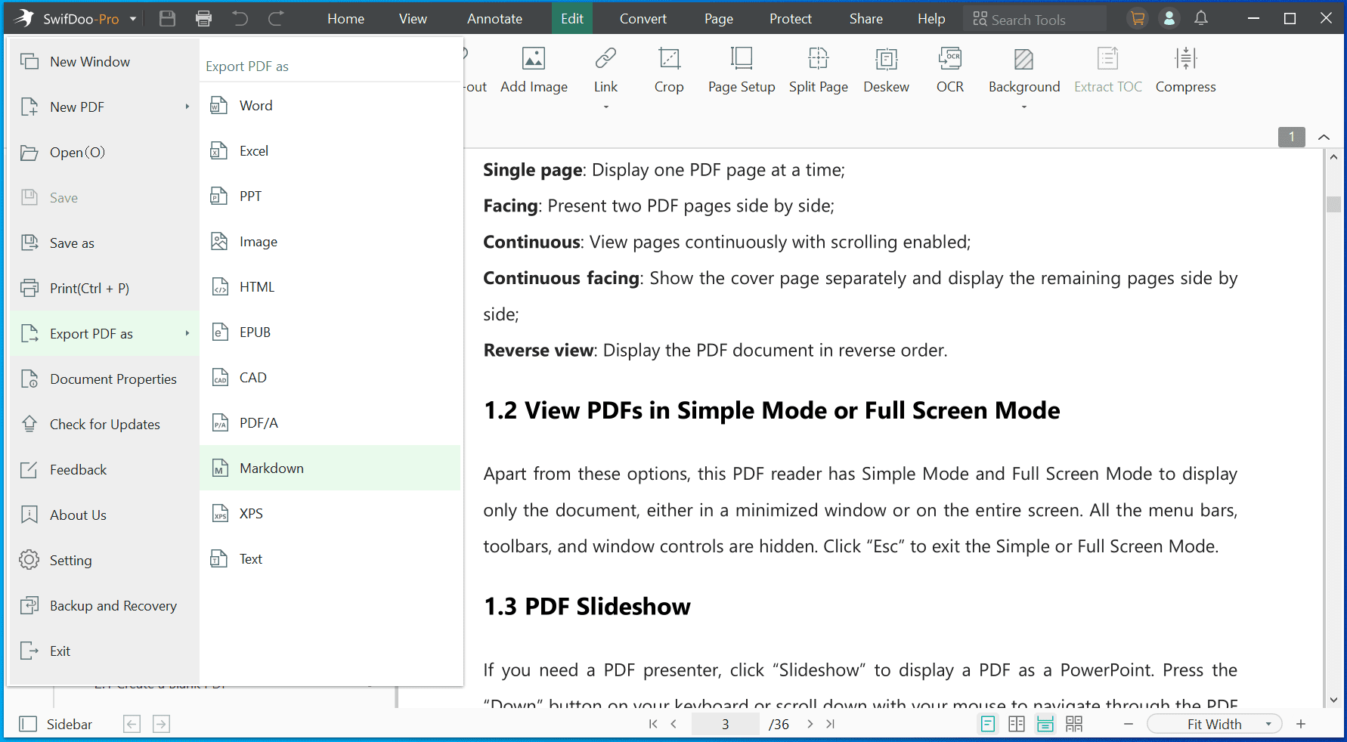Click the vertical scrollbar thumb

click(x=1333, y=204)
